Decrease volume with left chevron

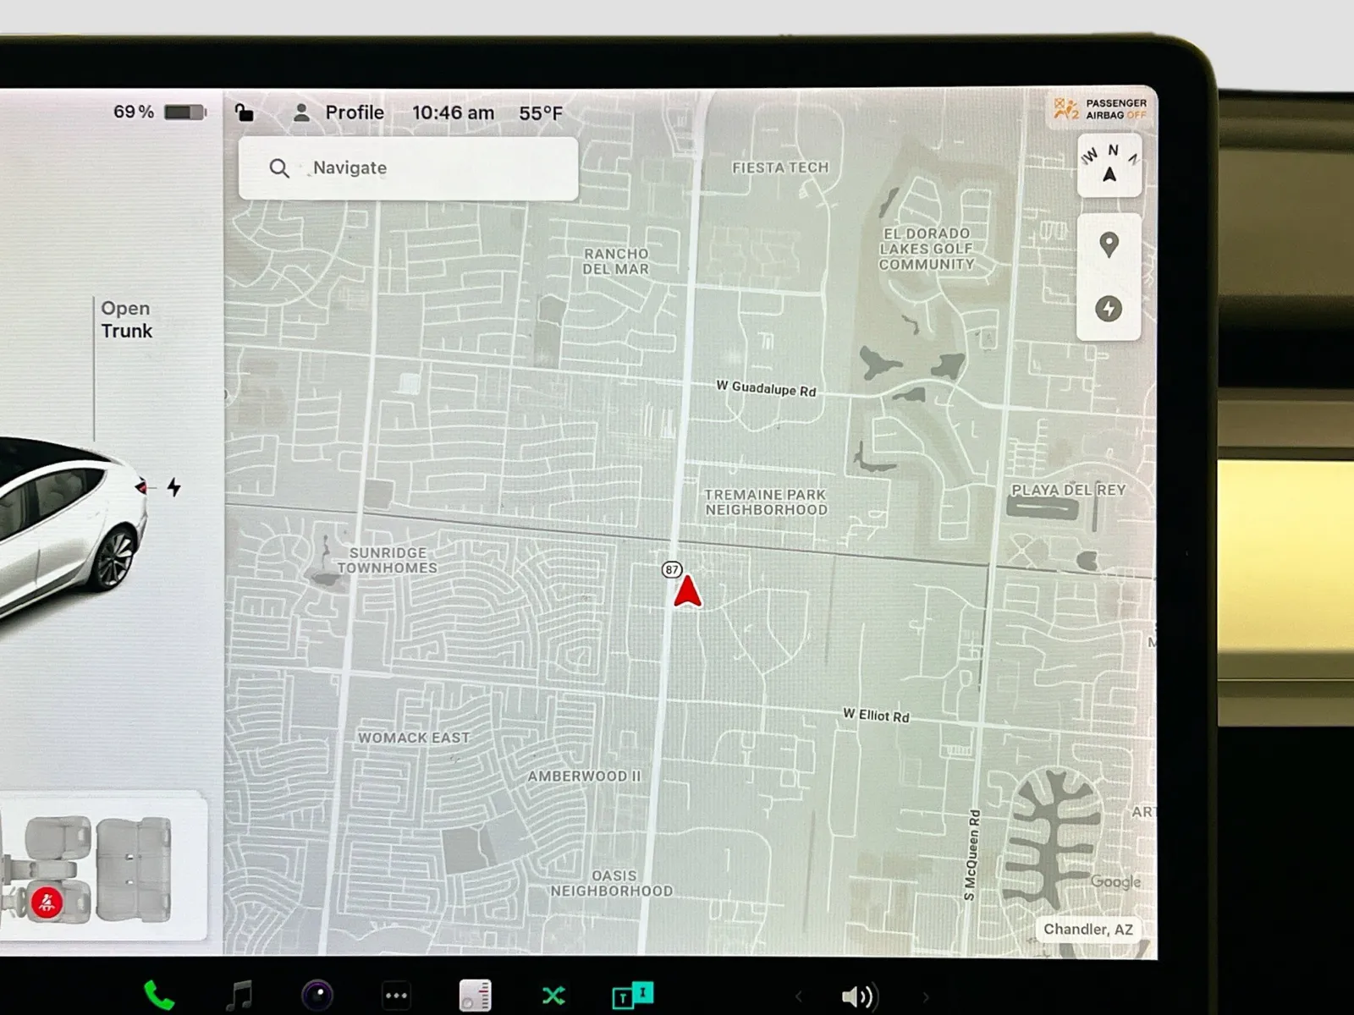(798, 997)
